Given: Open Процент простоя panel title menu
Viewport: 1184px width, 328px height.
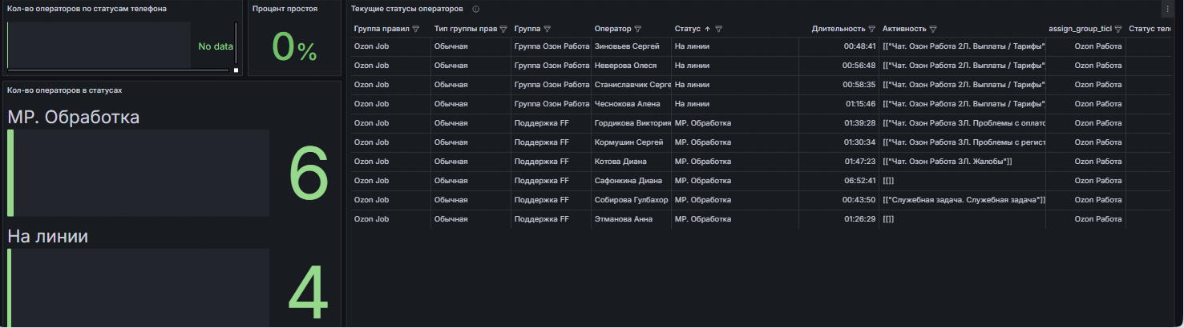Looking at the screenshot, I should coord(285,9).
